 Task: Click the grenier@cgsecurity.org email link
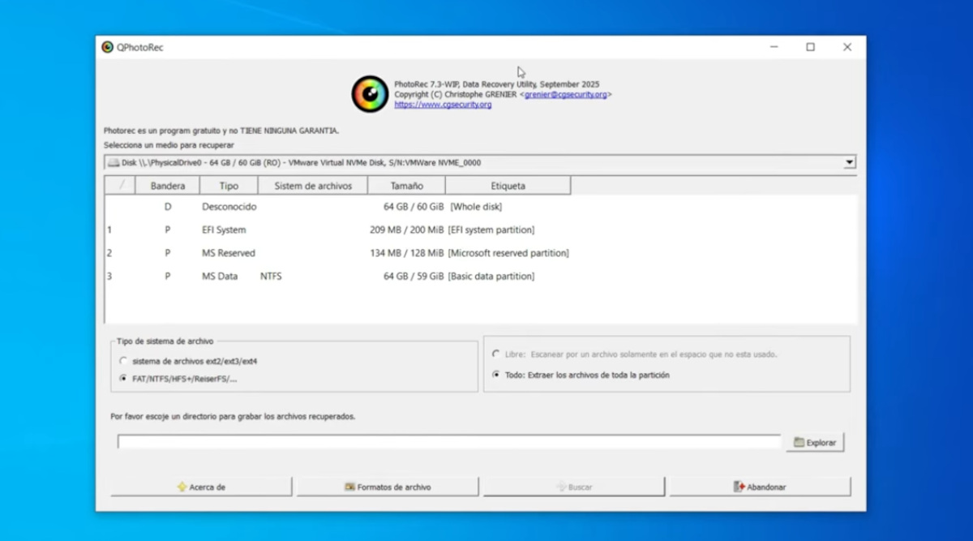(x=565, y=95)
